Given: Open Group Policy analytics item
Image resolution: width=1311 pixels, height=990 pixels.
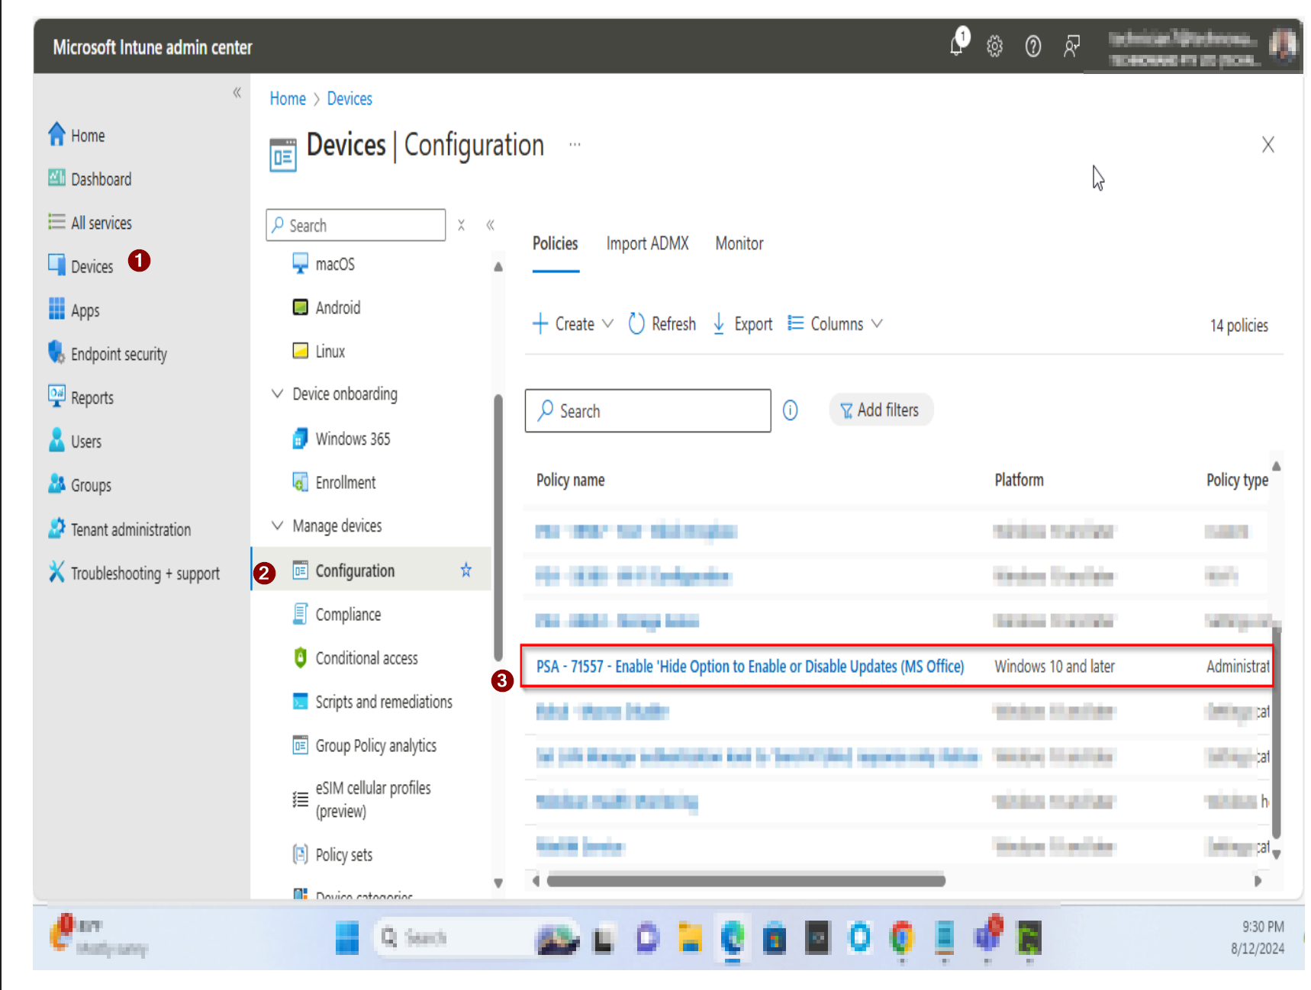Looking at the screenshot, I should click(365, 745).
